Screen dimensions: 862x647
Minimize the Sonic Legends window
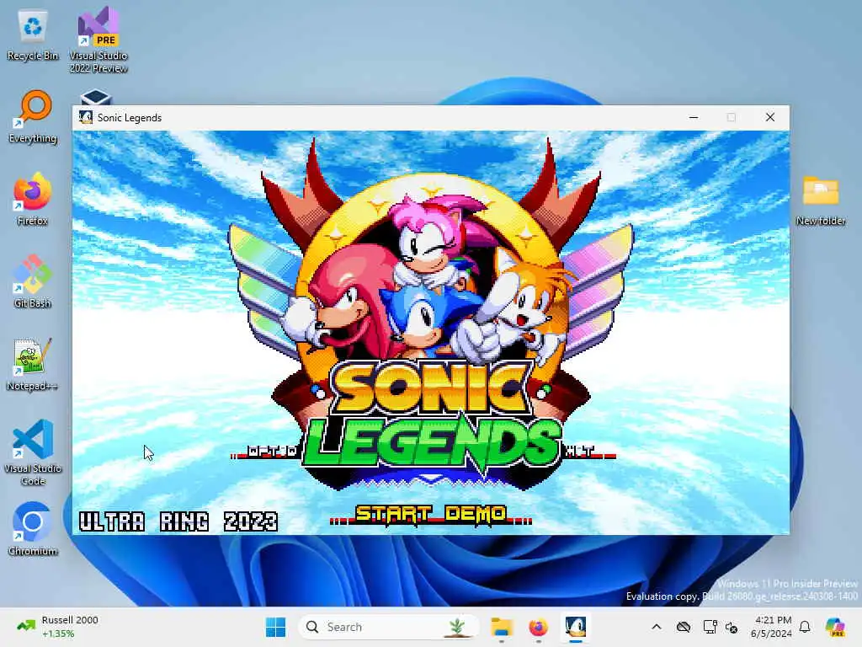tap(694, 117)
